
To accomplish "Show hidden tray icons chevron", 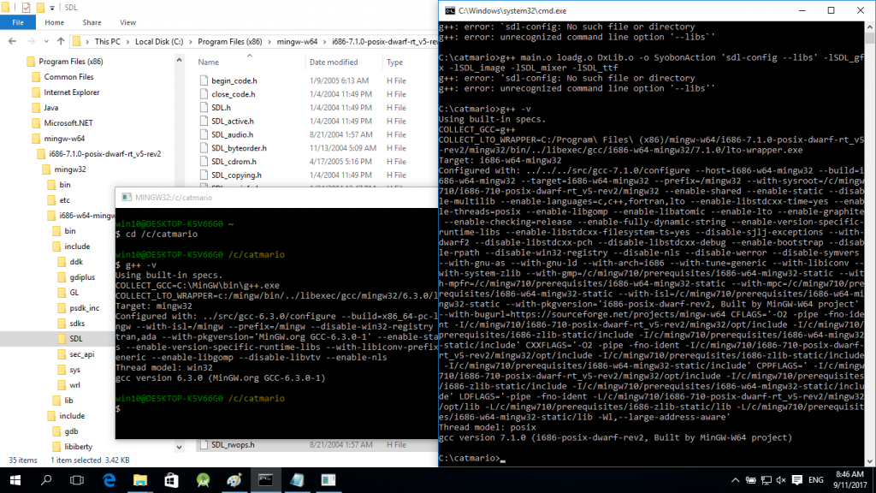I will [x=735, y=480].
